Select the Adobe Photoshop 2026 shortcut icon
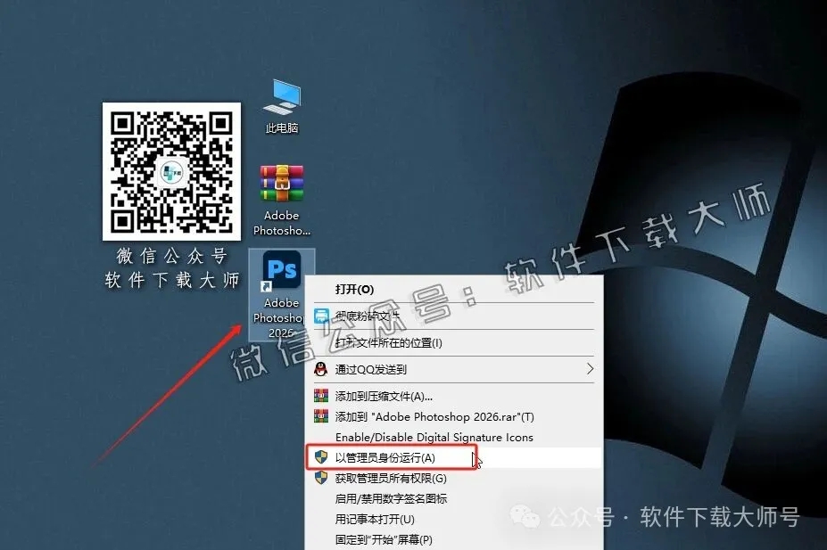Viewport: 827px width, 550px height. (x=281, y=267)
